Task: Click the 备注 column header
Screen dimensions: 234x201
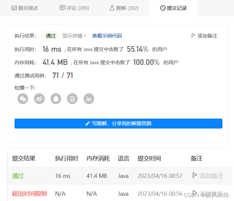Action: (196, 158)
